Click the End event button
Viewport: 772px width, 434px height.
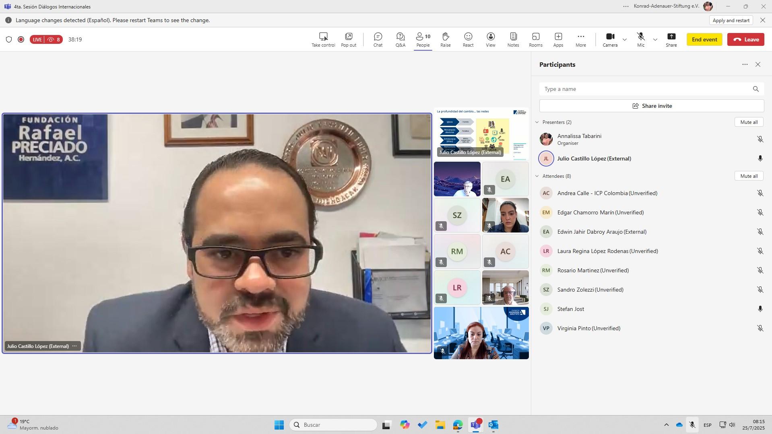704,39
